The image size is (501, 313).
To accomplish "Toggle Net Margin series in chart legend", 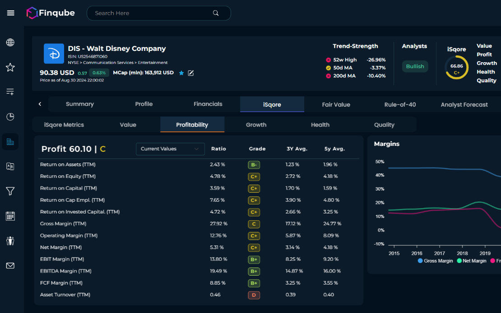I will pos(472,261).
